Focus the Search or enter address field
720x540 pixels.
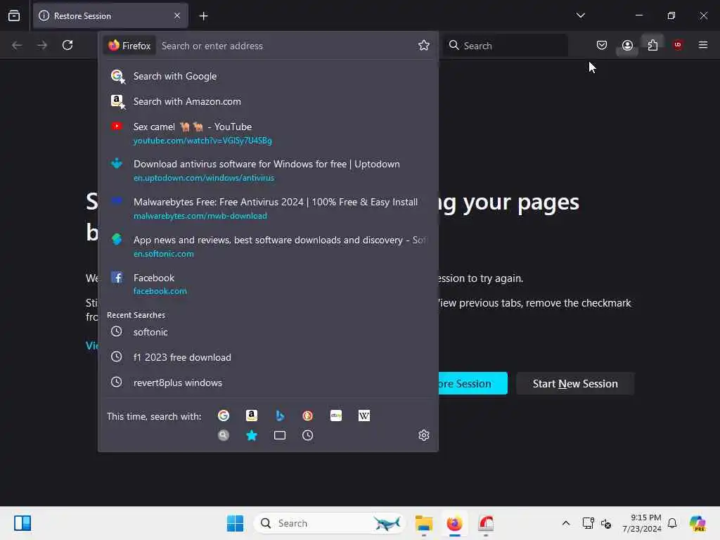tap(285, 46)
